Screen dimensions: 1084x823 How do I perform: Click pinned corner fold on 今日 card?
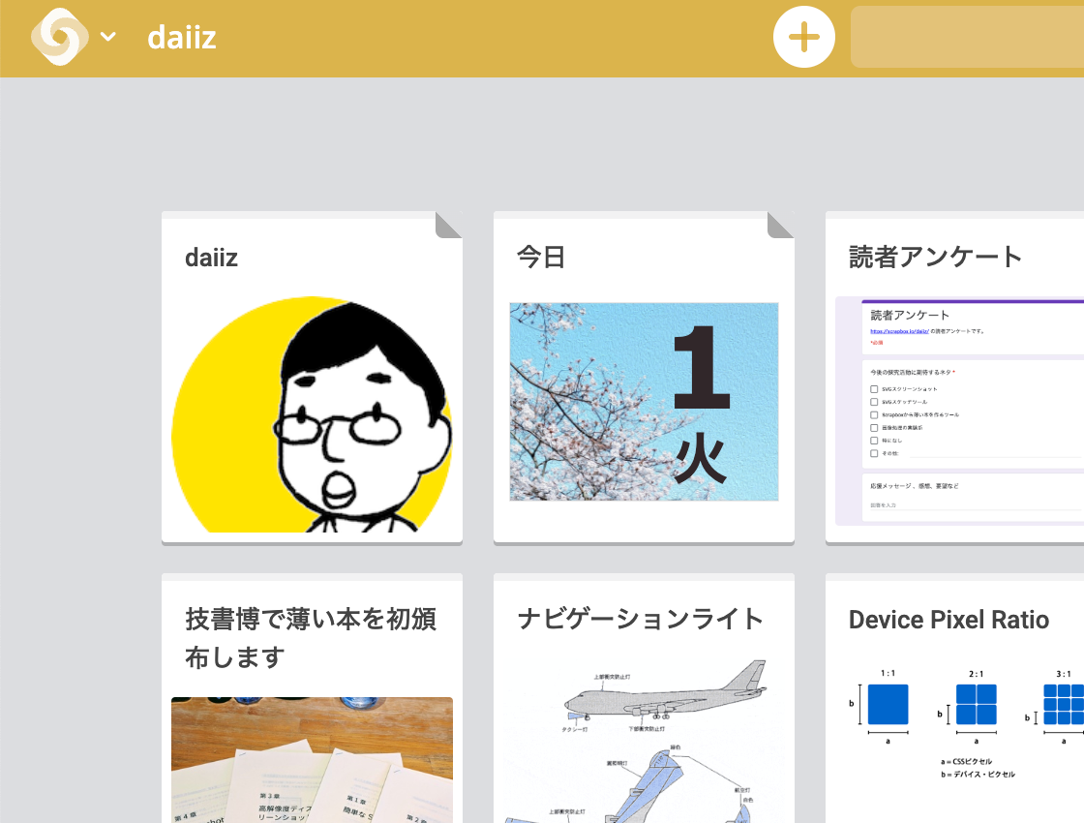pos(780,226)
